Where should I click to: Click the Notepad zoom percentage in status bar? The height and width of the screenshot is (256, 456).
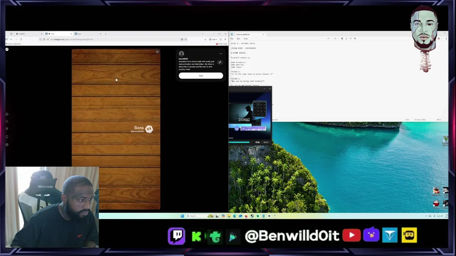pyautogui.click(x=407, y=120)
